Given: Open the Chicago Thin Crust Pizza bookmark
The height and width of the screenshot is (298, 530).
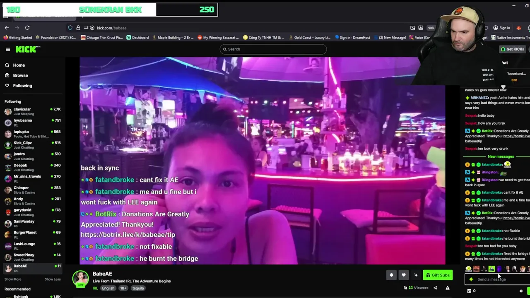Looking at the screenshot, I should pos(102,38).
